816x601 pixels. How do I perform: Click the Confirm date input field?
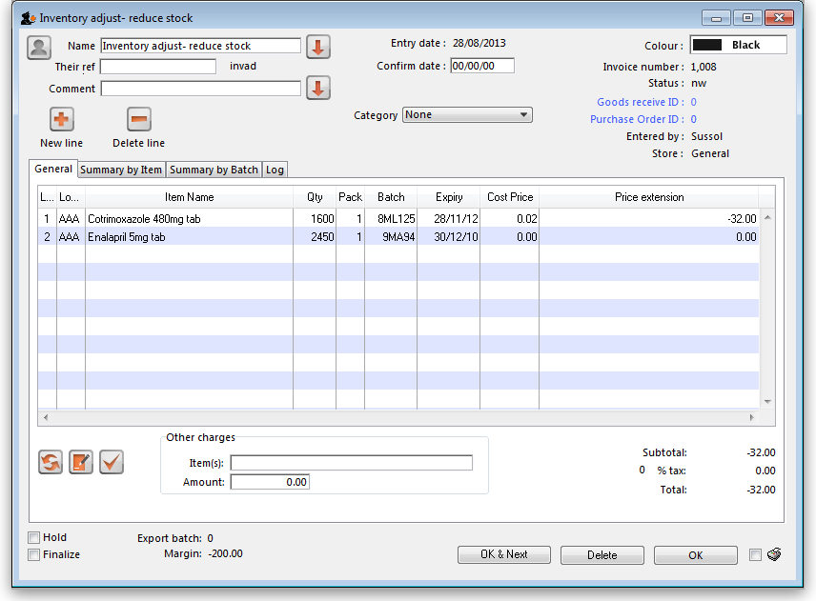click(x=481, y=66)
